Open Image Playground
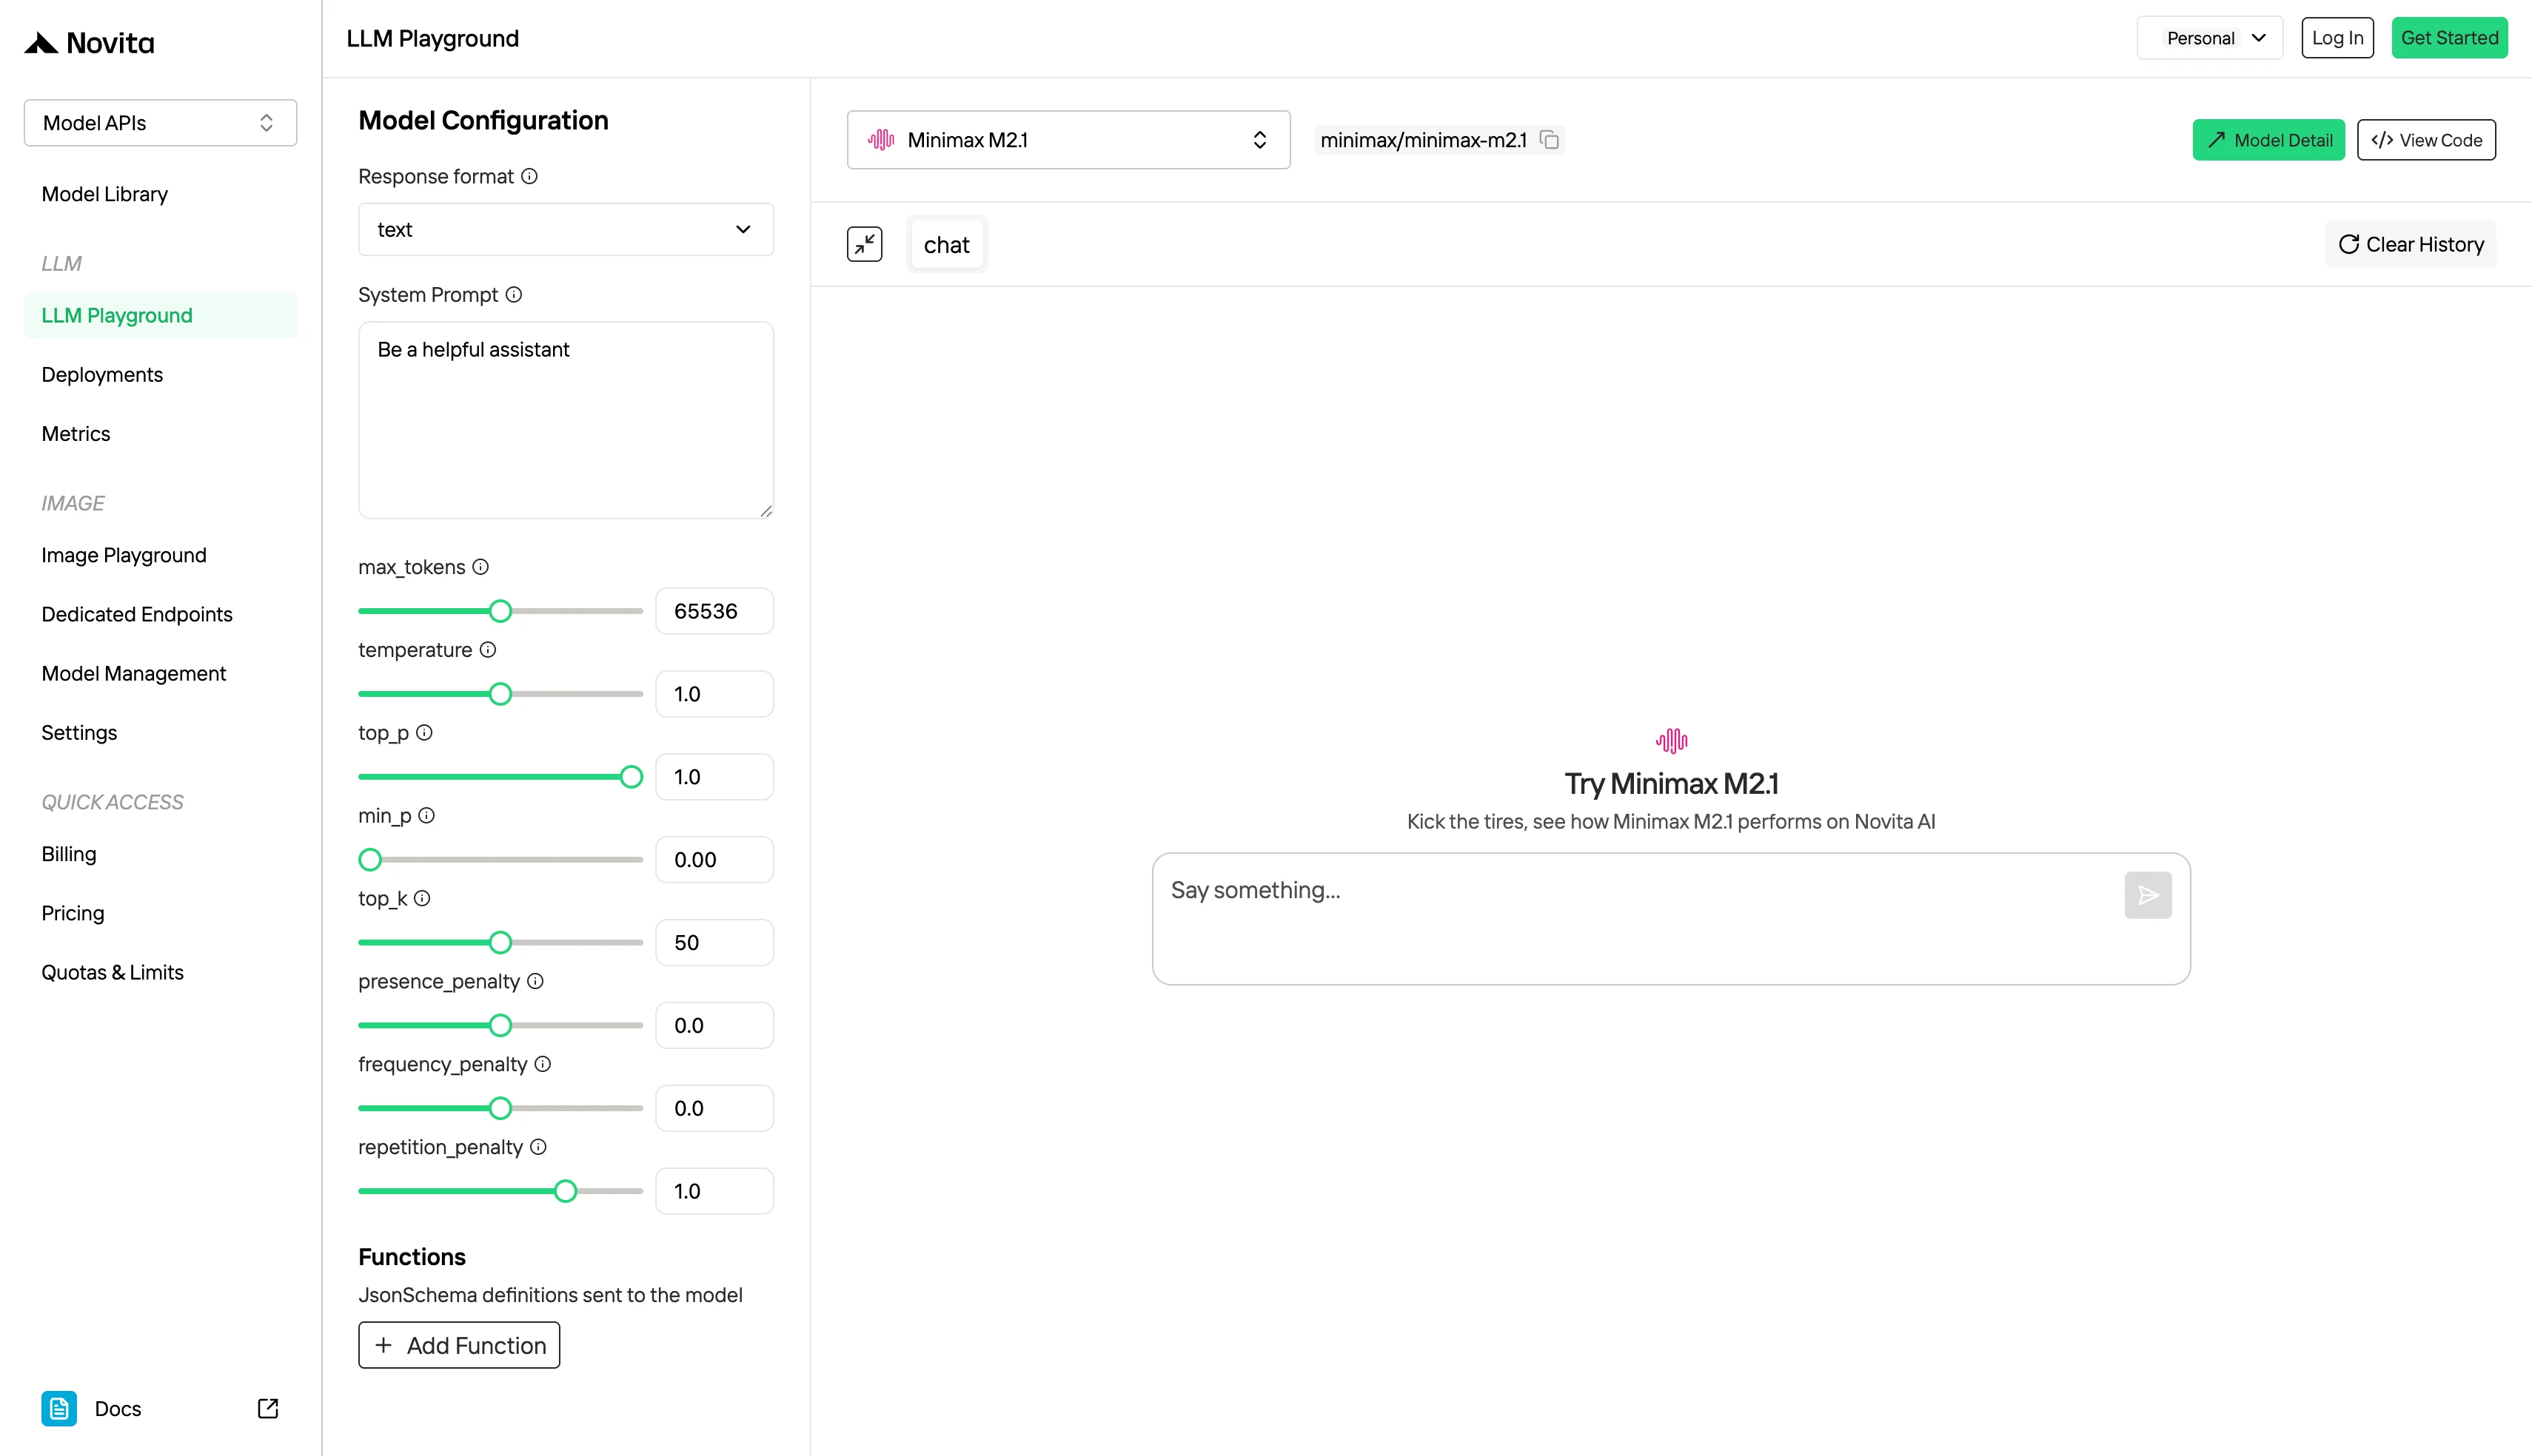 pos(124,555)
